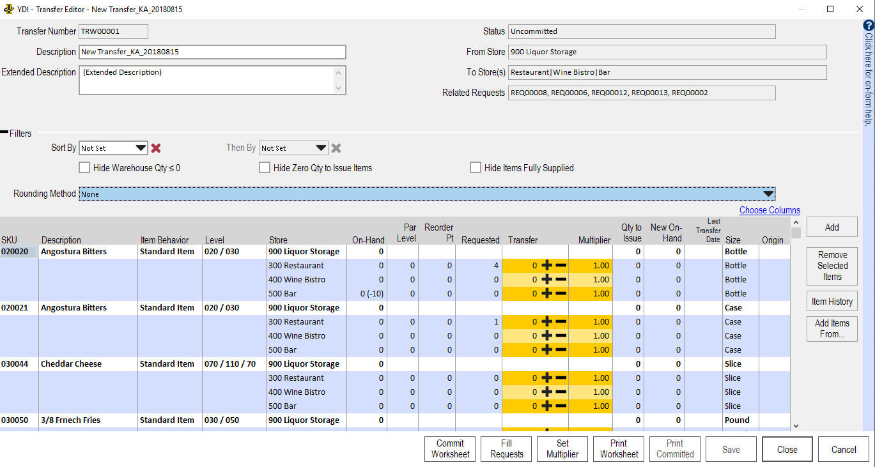The image size is (875, 467).
Task: Click plus icon for Angostura Bitters Case Restaurant row
Action: (547, 322)
